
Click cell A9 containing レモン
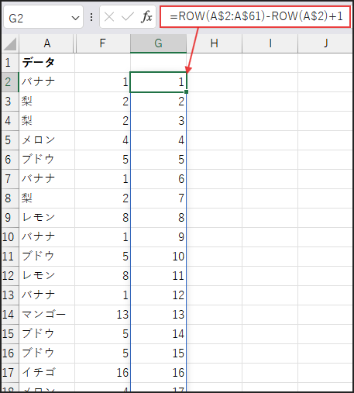tap(46, 218)
